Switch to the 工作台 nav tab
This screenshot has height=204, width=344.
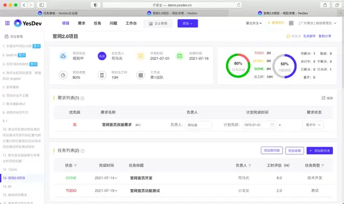(x=131, y=23)
